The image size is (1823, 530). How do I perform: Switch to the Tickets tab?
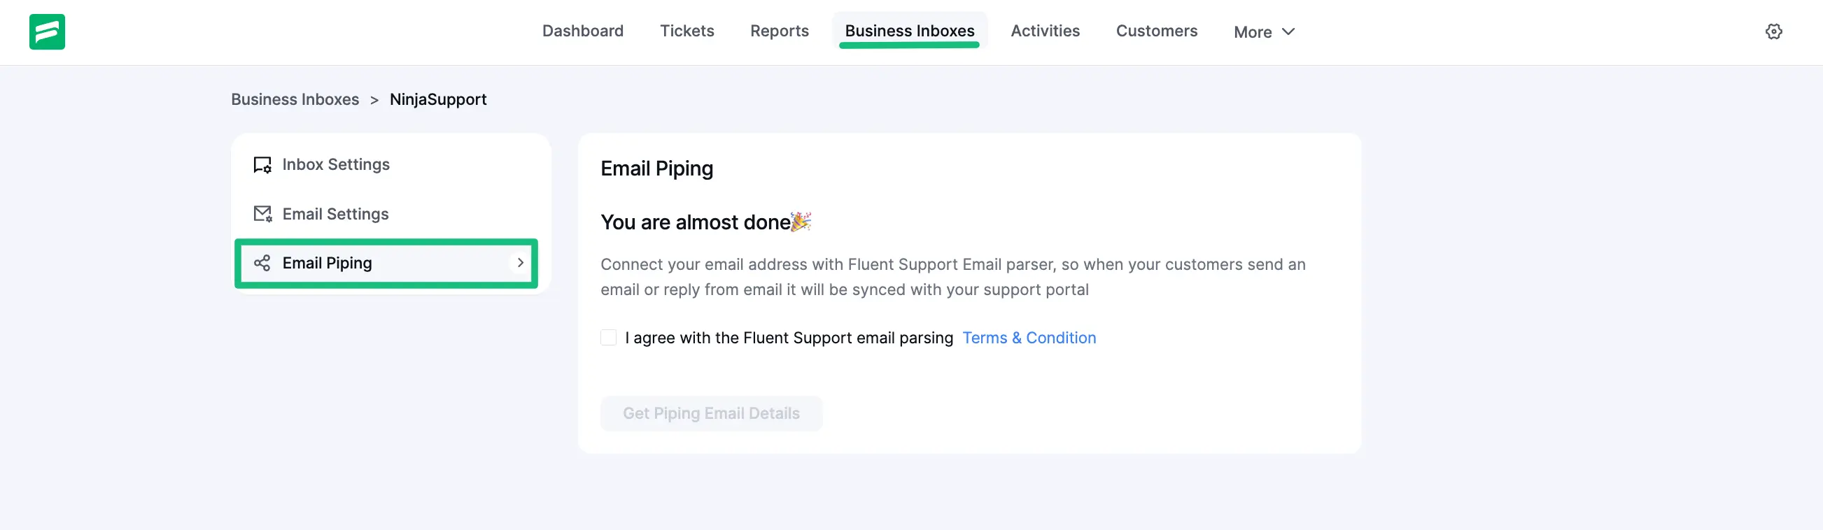(x=687, y=31)
